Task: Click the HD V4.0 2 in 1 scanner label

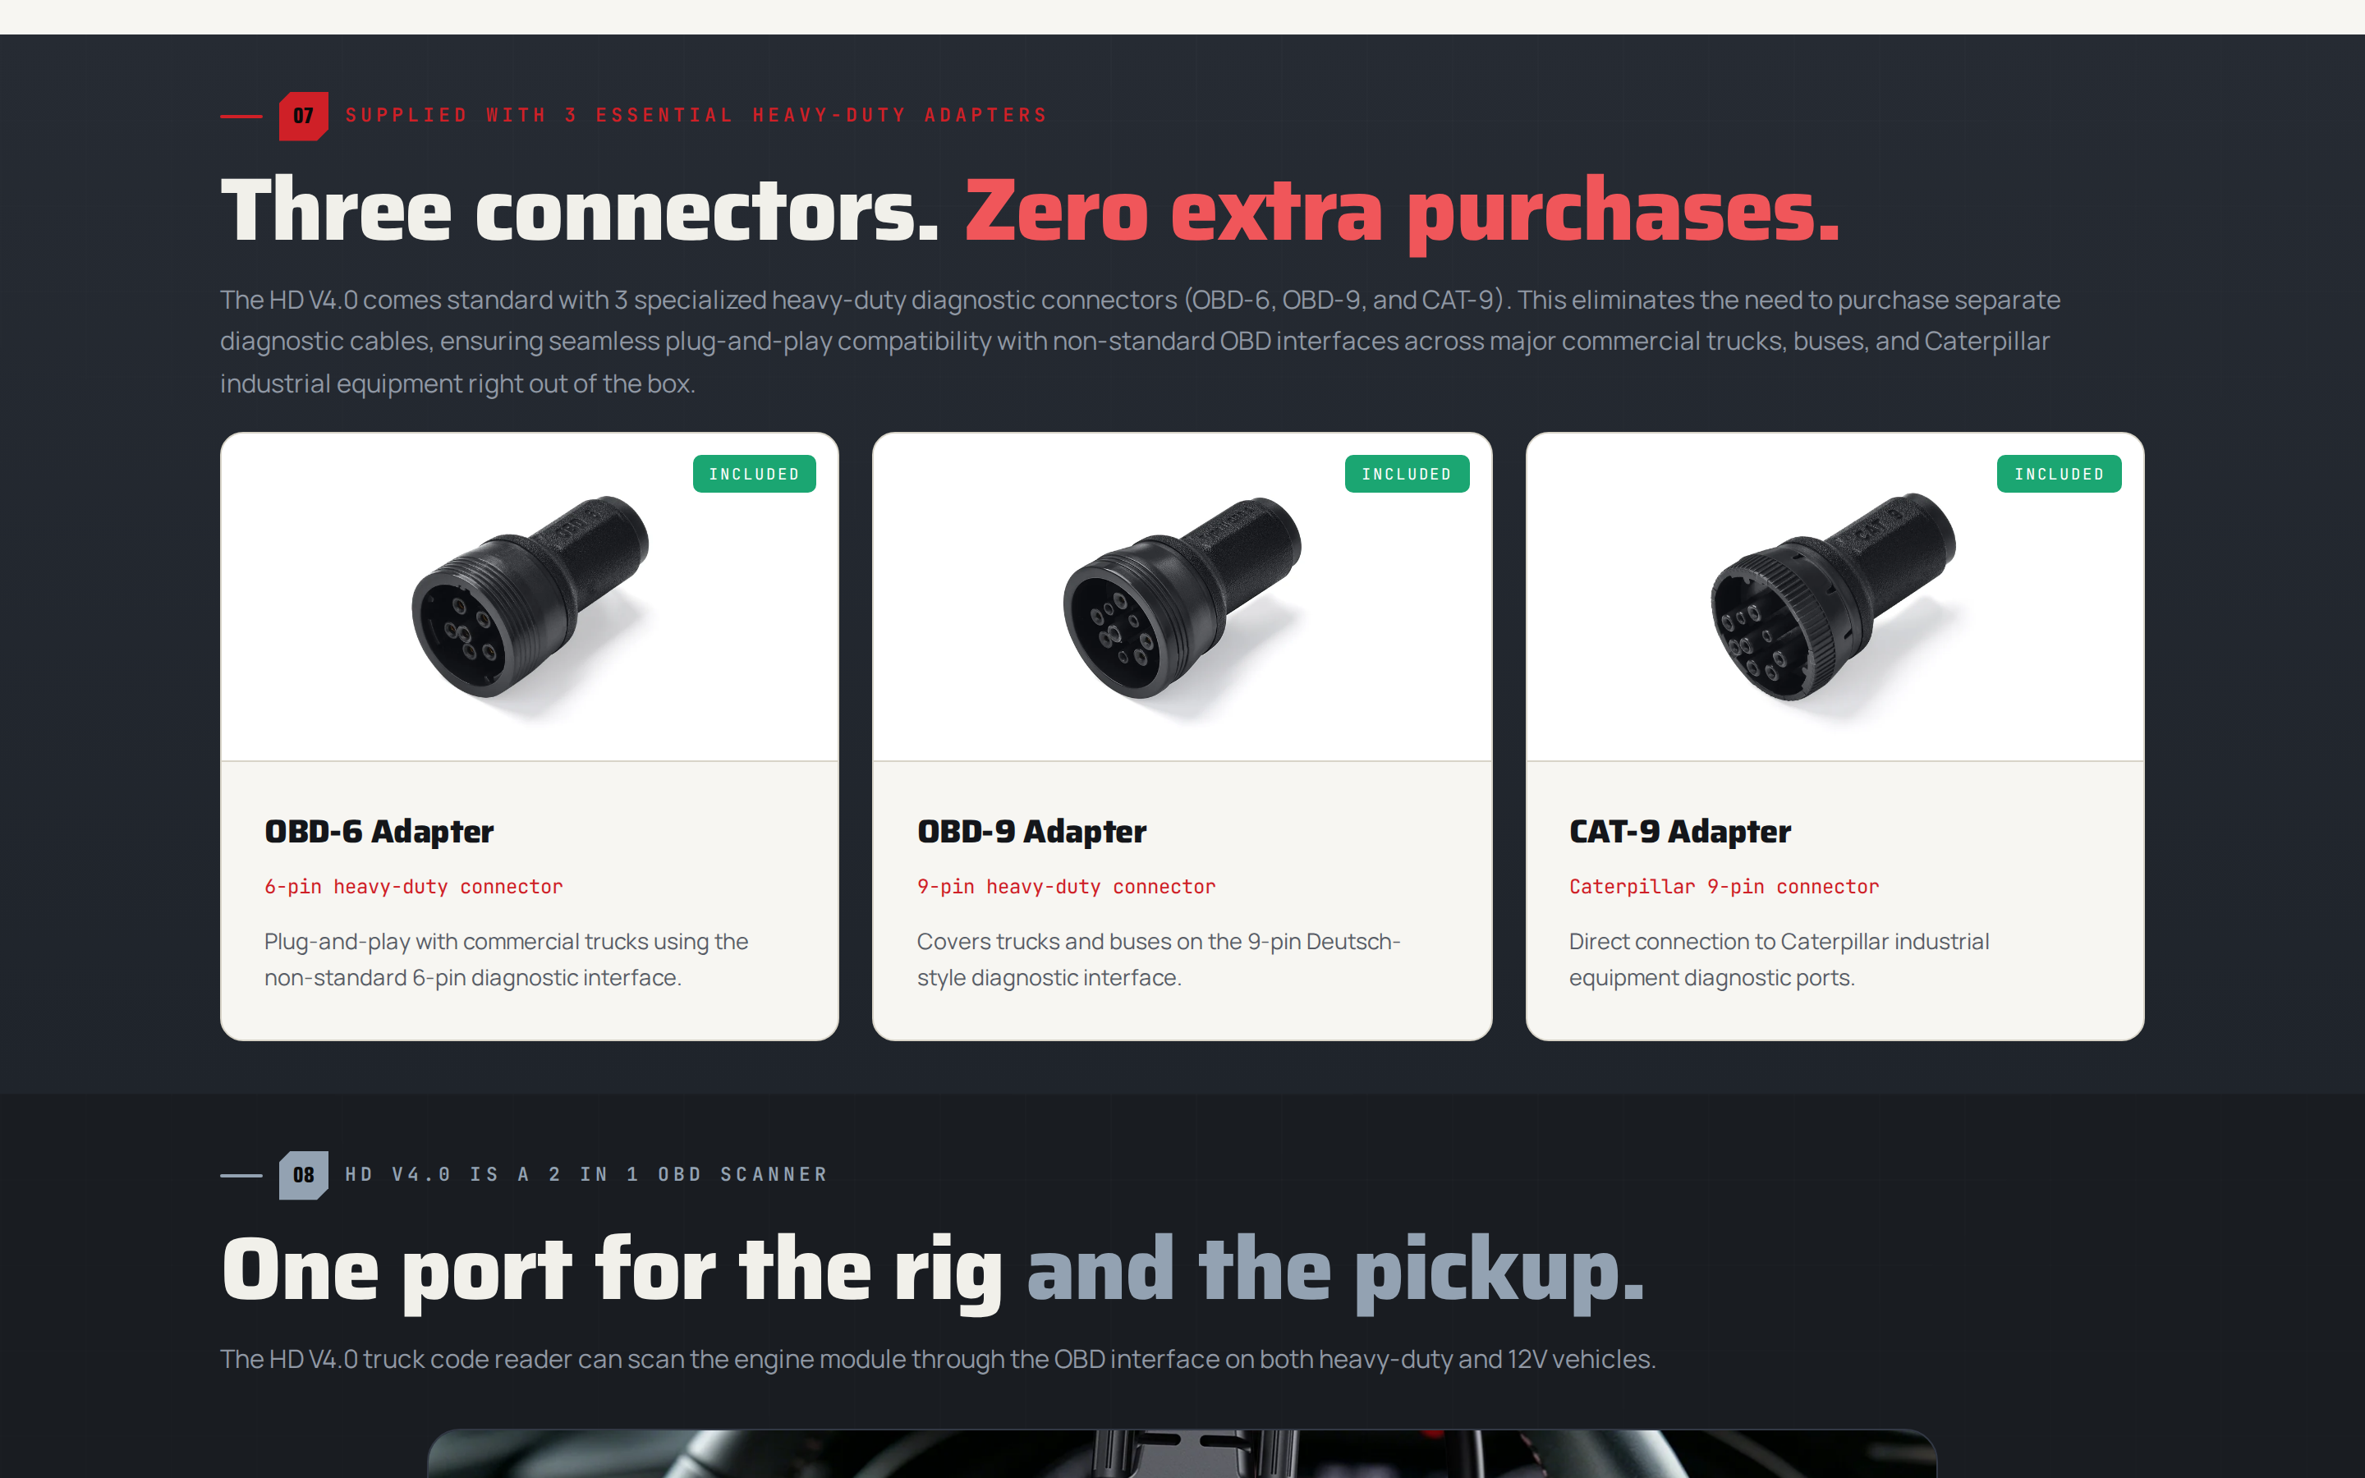Action: point(586,1175)
